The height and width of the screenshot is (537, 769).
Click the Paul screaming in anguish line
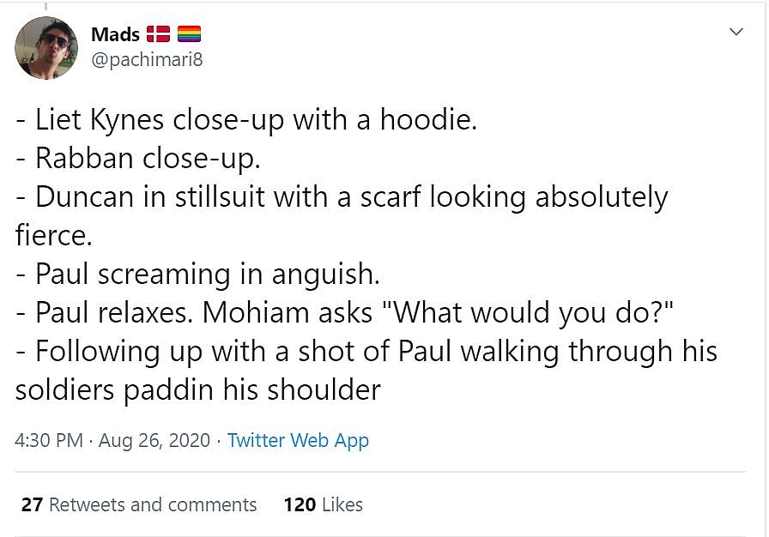(x=198, y=275)
